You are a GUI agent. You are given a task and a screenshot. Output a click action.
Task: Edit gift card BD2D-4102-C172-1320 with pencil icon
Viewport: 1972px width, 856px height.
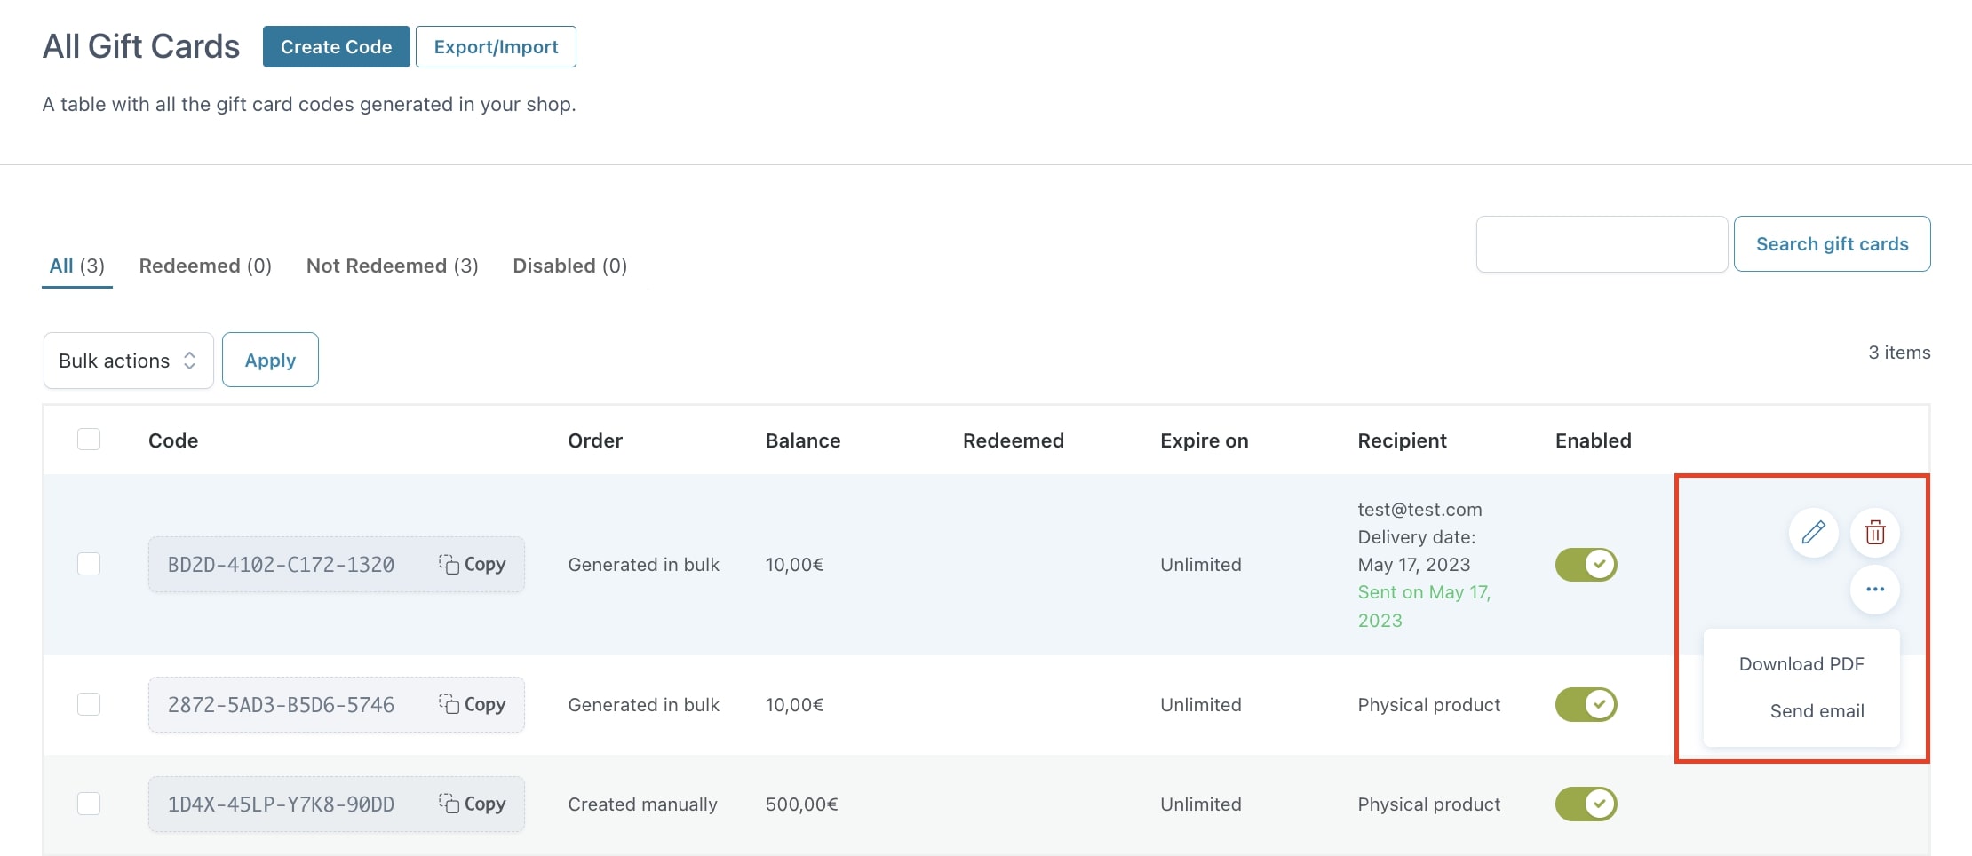coord(1813,533)
